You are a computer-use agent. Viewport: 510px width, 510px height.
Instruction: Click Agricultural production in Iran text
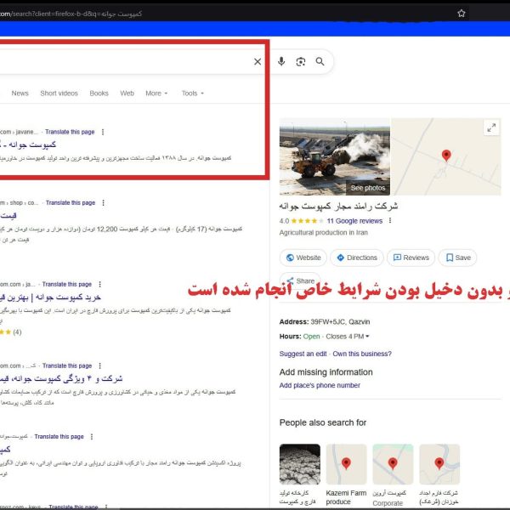[323, 233]
